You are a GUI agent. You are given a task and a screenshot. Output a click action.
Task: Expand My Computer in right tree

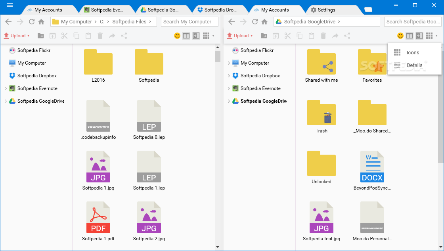click(229, 63)
